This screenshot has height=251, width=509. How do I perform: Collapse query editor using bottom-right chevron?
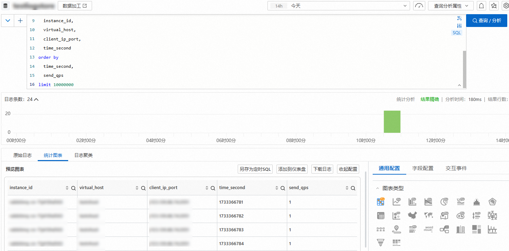click(459, 85)
